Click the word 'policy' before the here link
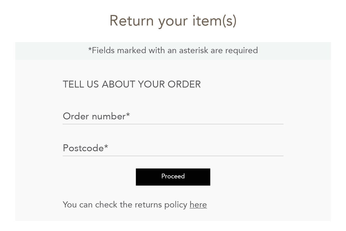Viewport: 346px width, 231px height. [x=176, y=205]
